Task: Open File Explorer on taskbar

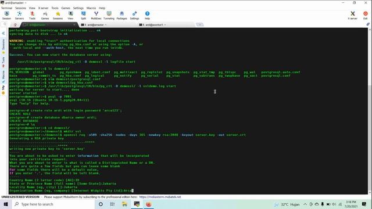Action: pyautogui.click(x=124, y=204)
